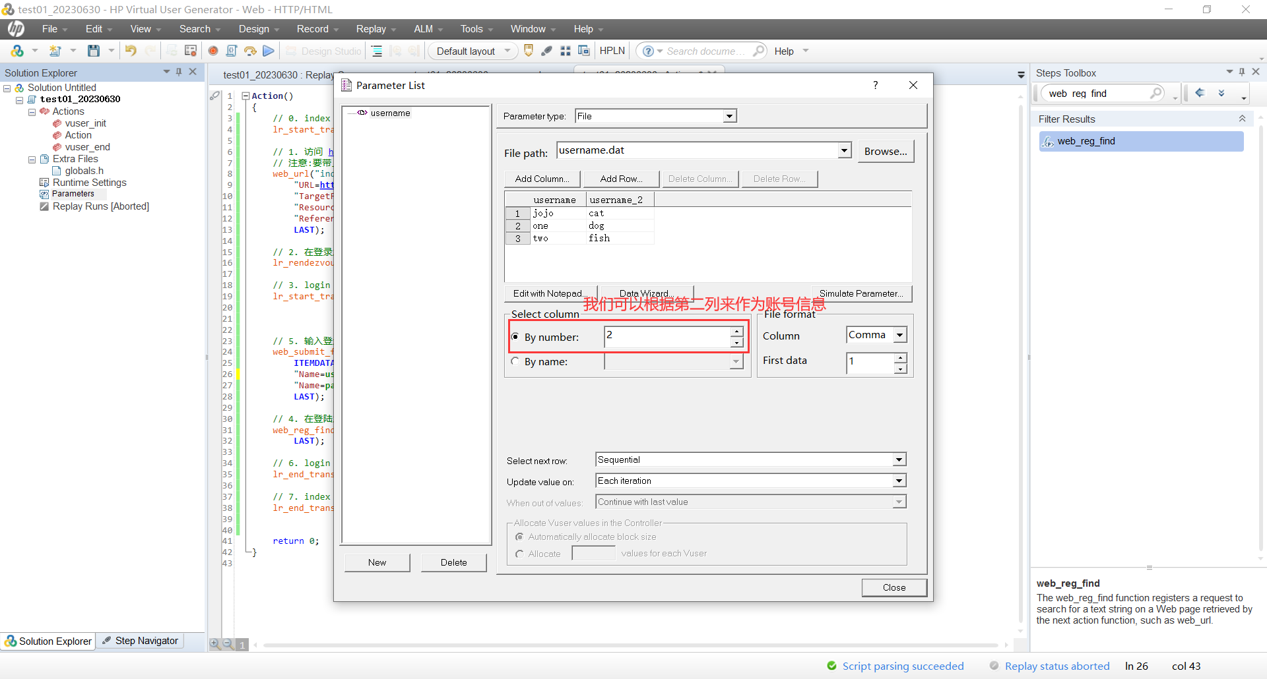Click the HPLN toolbar button
Viewport: 1267px width, 679px height.
point(612,51)
